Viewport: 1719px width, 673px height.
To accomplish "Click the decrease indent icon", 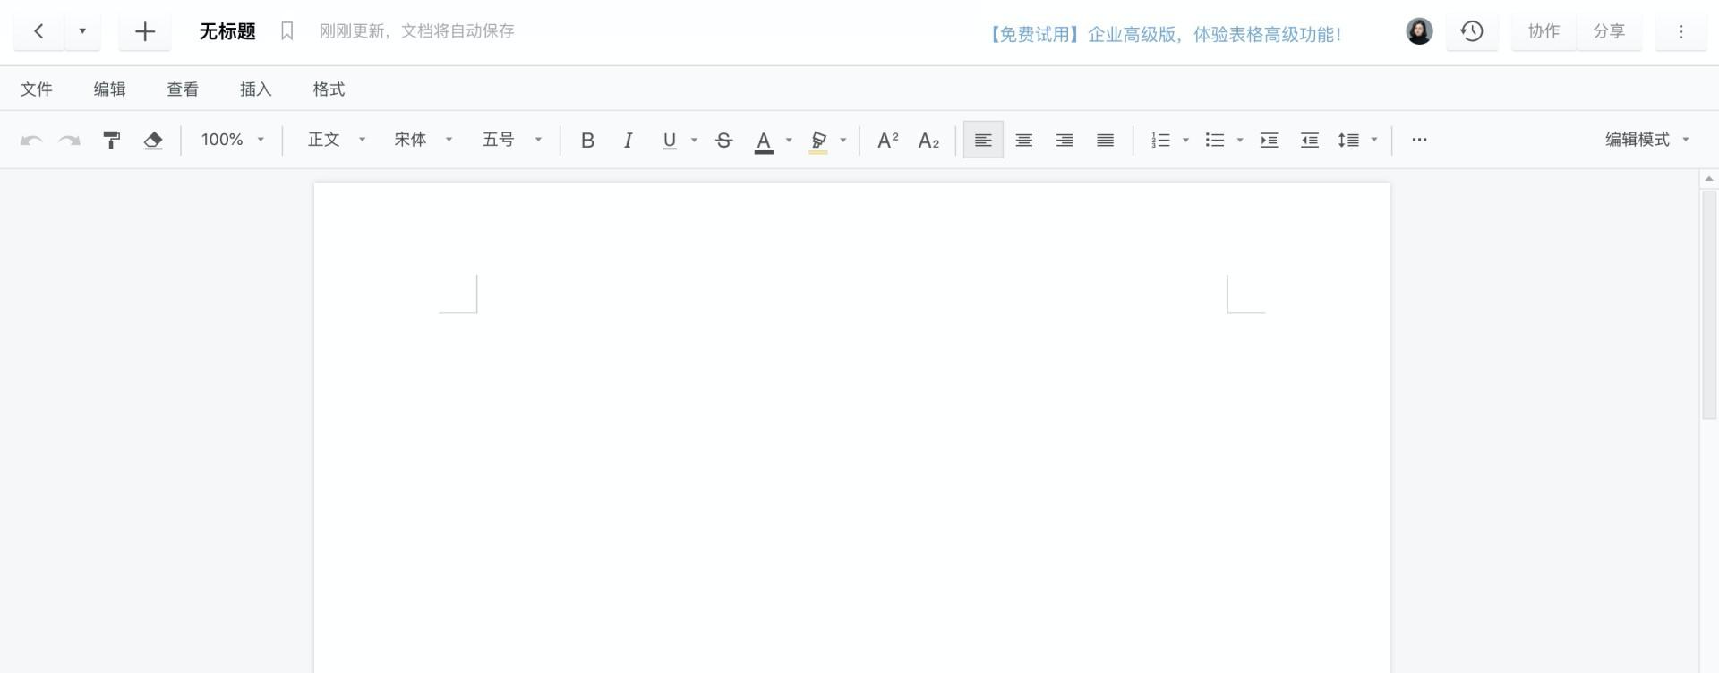I will pyautogui.click(x=1310, y=140).
